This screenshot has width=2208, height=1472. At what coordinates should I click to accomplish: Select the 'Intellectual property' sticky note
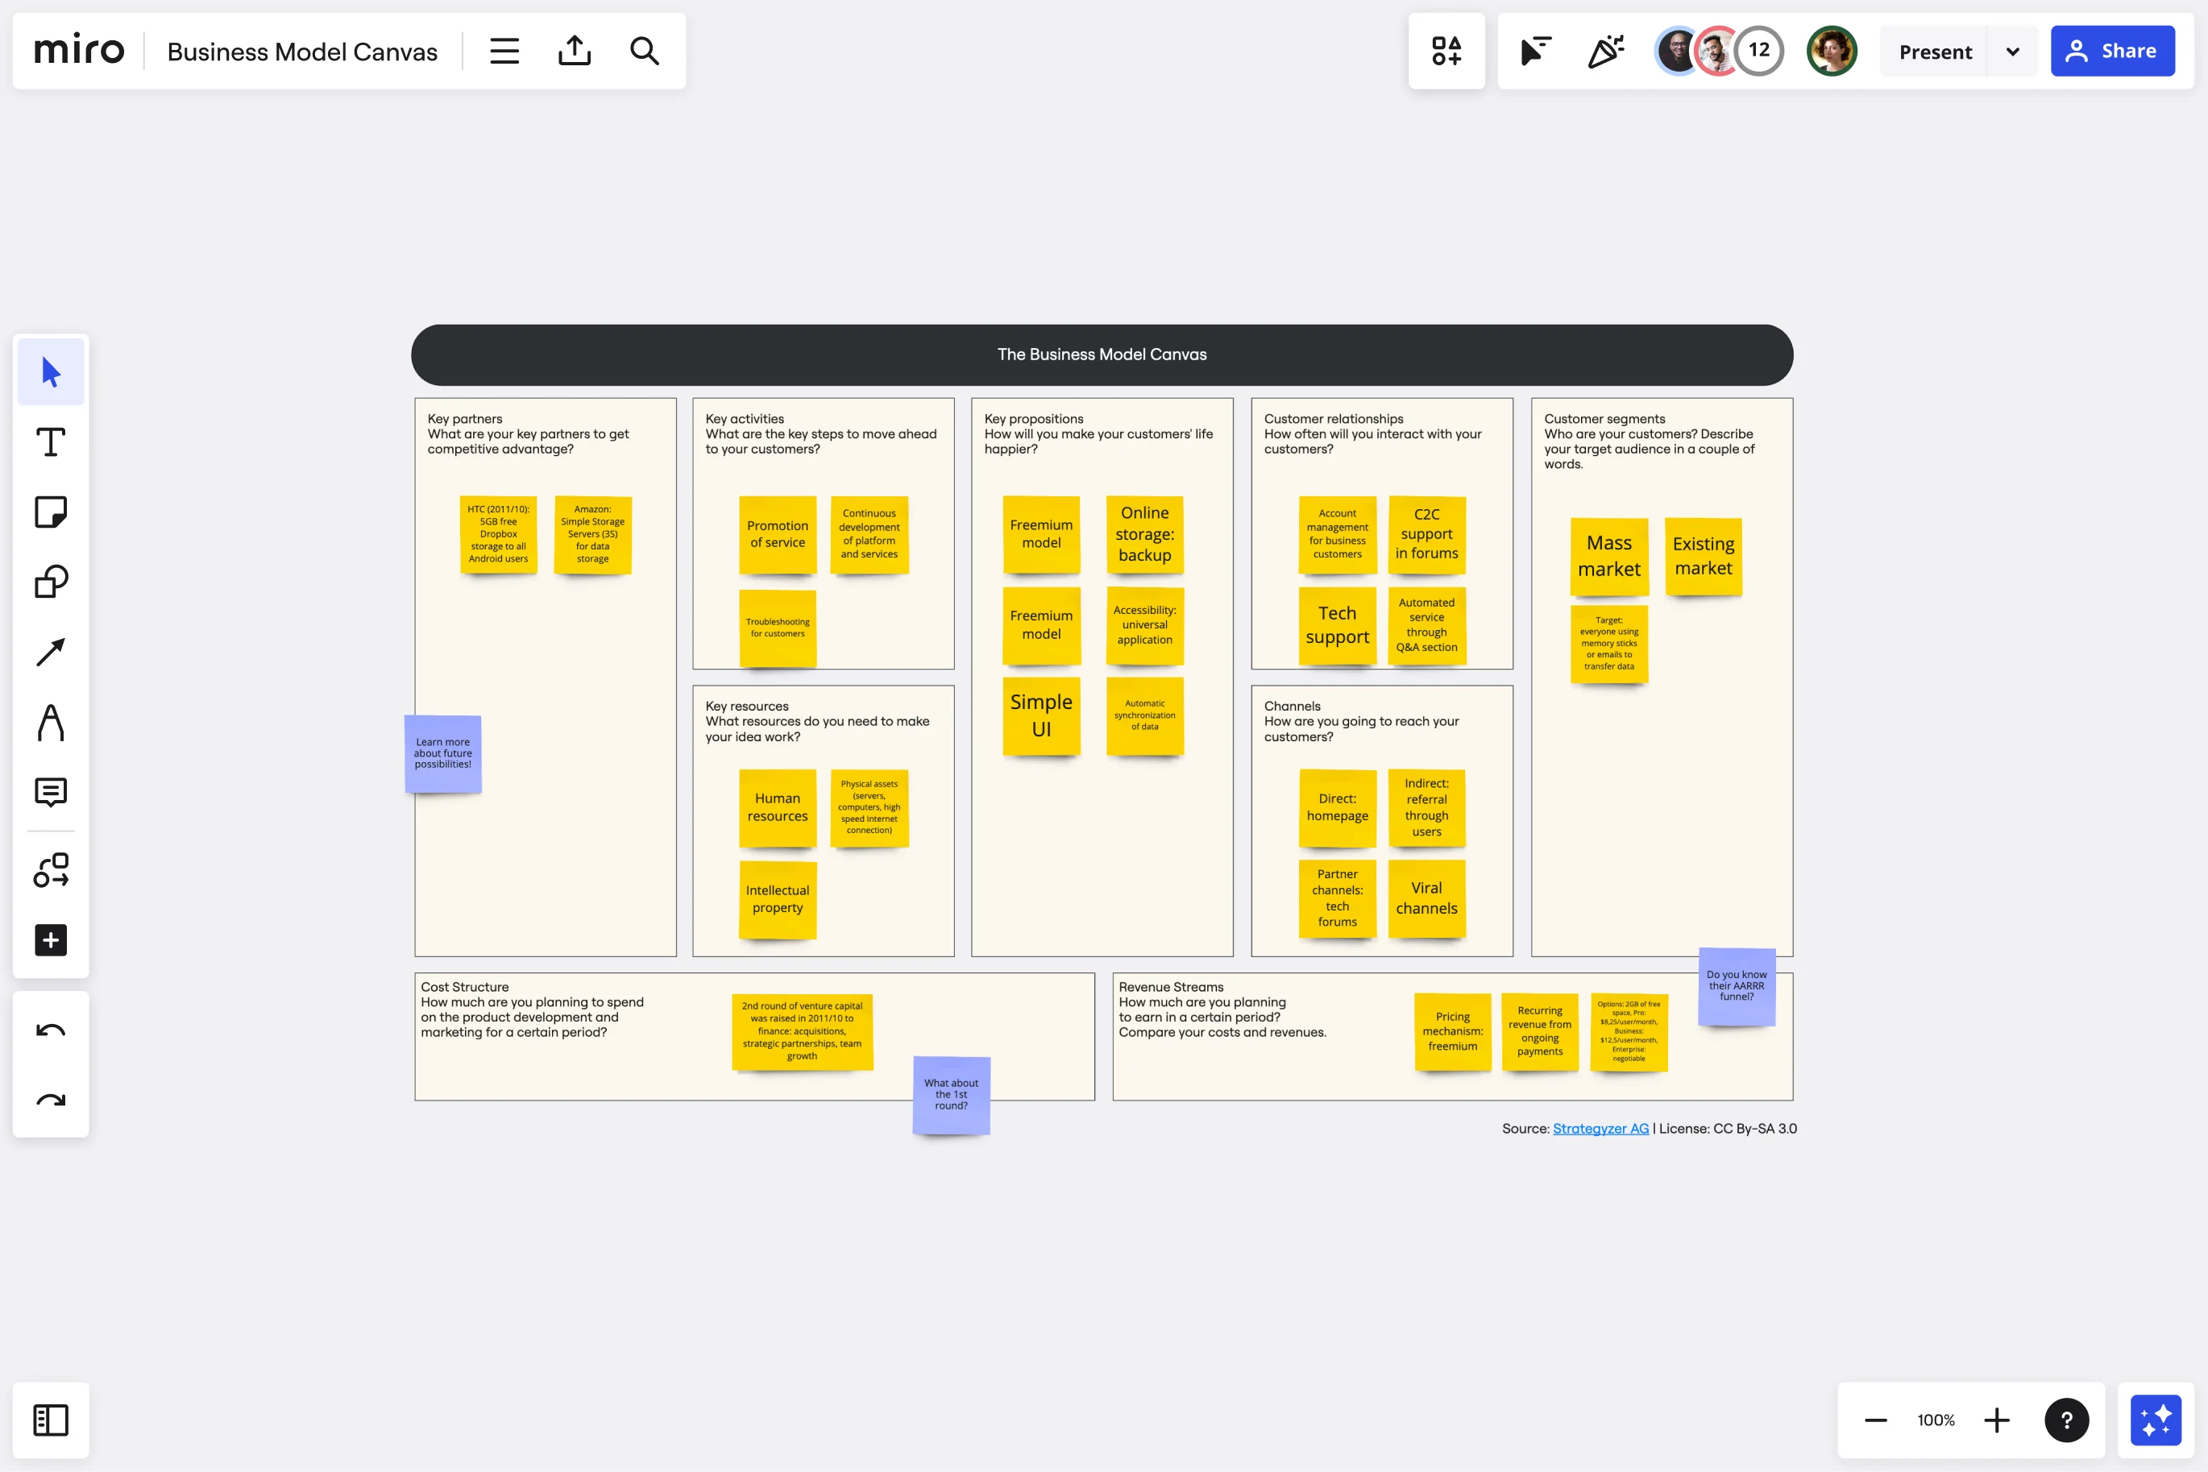tap(778, 899)
